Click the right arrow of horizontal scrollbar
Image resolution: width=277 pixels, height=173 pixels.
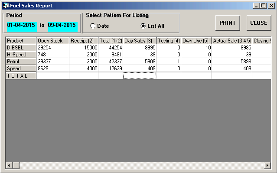coord(267,166)
